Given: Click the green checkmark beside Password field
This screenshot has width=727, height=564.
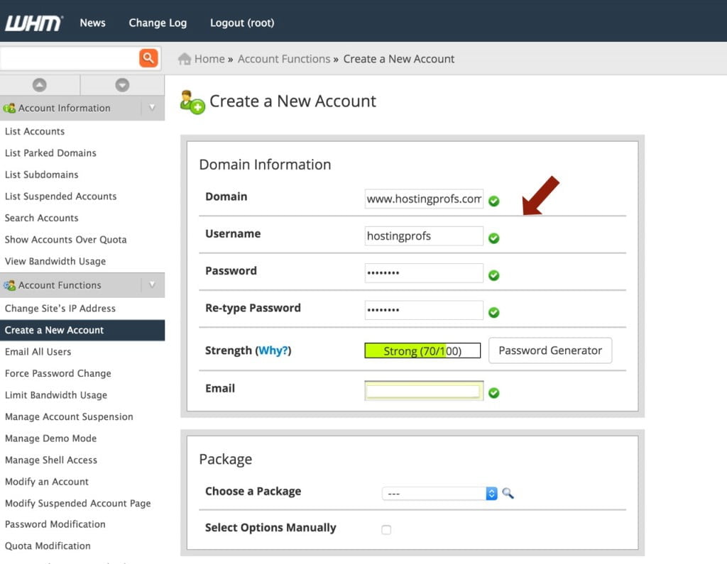Looking at the screenshot, I should click(494, 275).
